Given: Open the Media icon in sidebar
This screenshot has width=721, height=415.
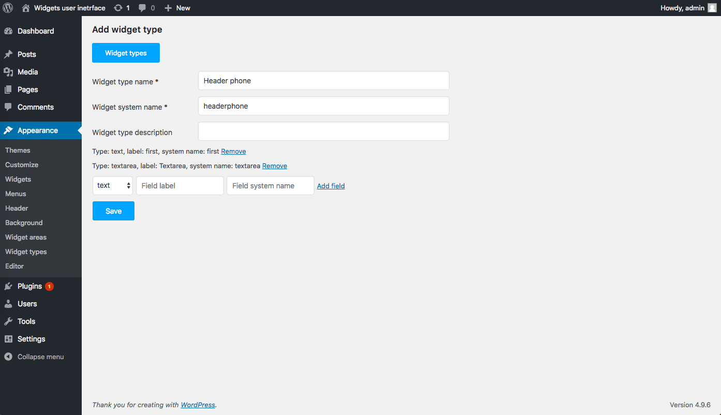Looking at the screenshot, I should click(x=8, y=72).
